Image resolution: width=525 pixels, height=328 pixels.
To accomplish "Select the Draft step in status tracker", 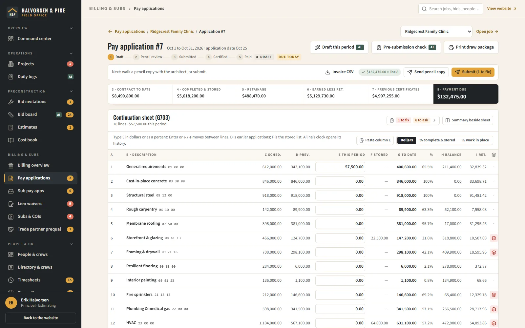I will [x=115, y=57].
